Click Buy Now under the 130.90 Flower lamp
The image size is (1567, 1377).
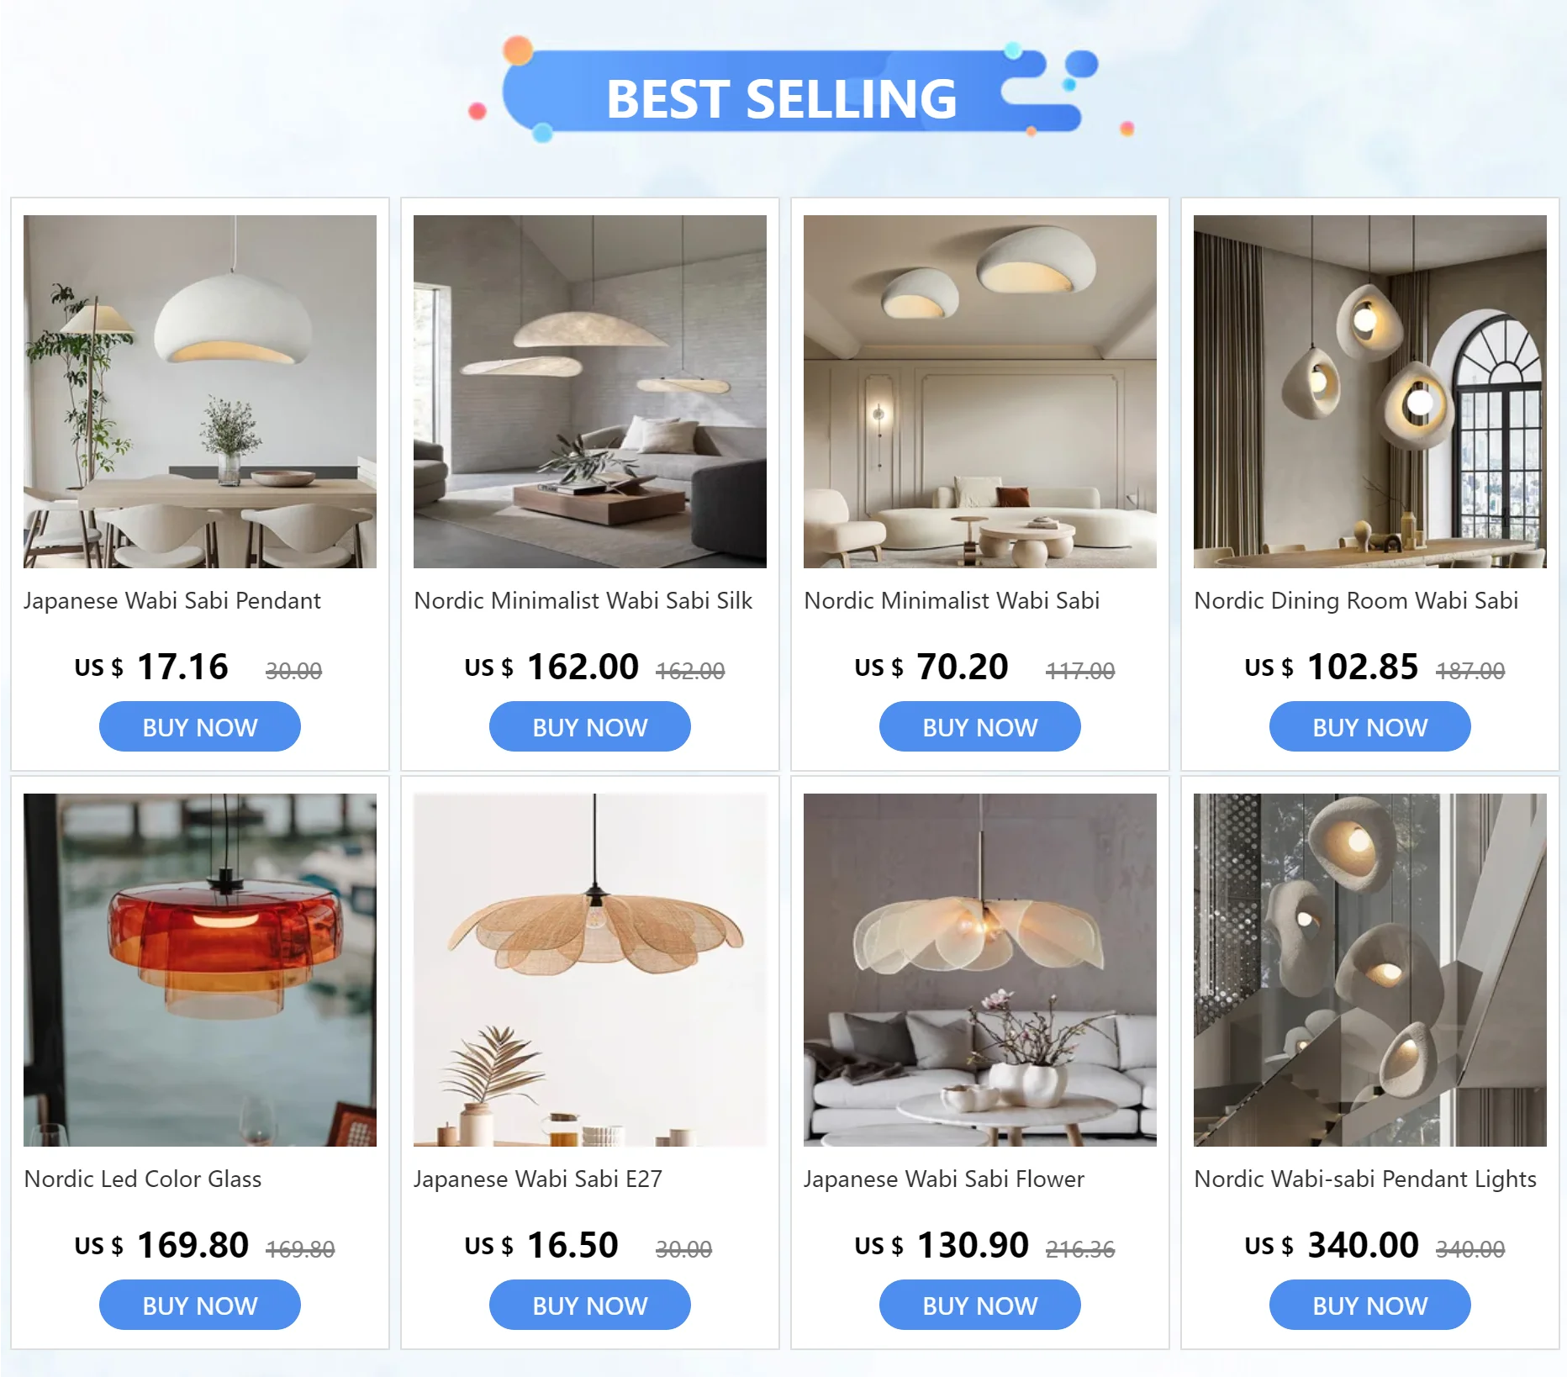tap(980, 1306)
